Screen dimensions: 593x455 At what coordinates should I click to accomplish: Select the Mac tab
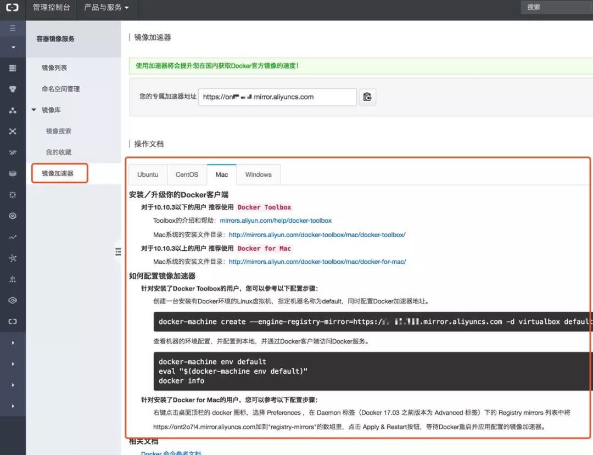222,175
